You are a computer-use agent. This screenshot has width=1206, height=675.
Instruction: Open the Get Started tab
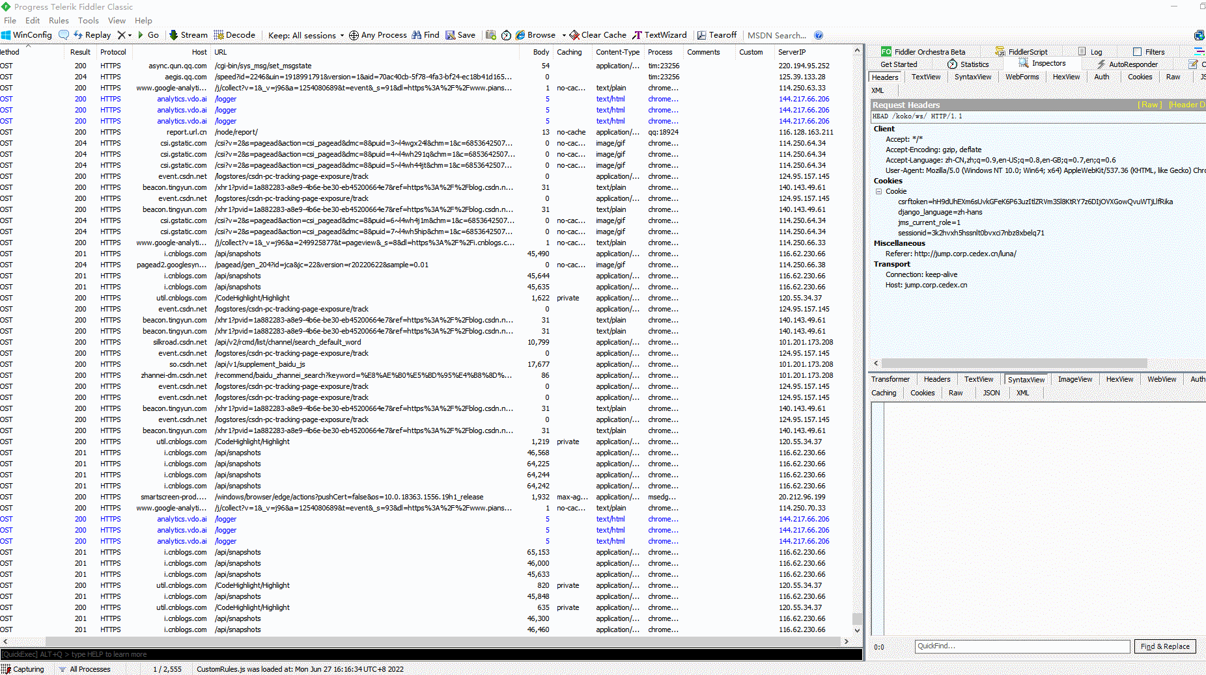pos(899,64)
